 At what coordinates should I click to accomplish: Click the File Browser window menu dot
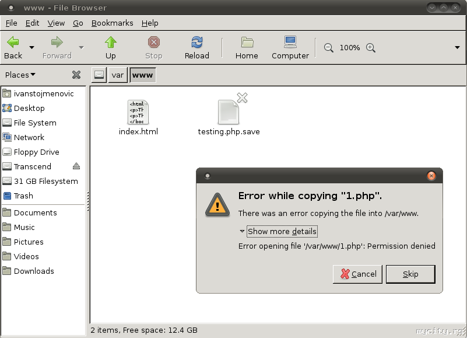11,8
